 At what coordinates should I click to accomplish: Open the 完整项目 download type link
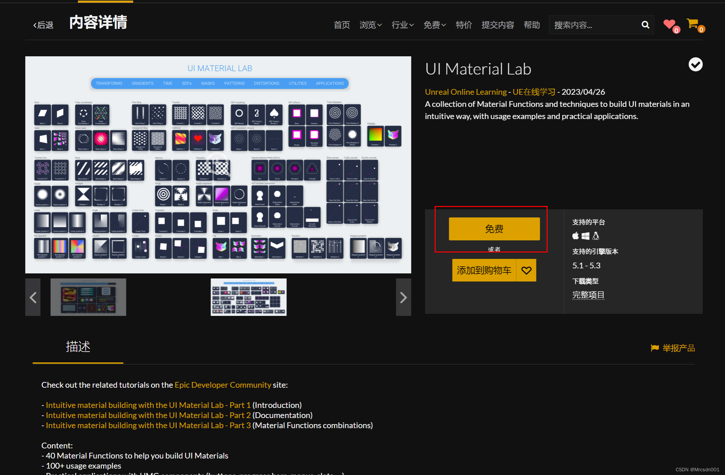(x=588, y=295)
